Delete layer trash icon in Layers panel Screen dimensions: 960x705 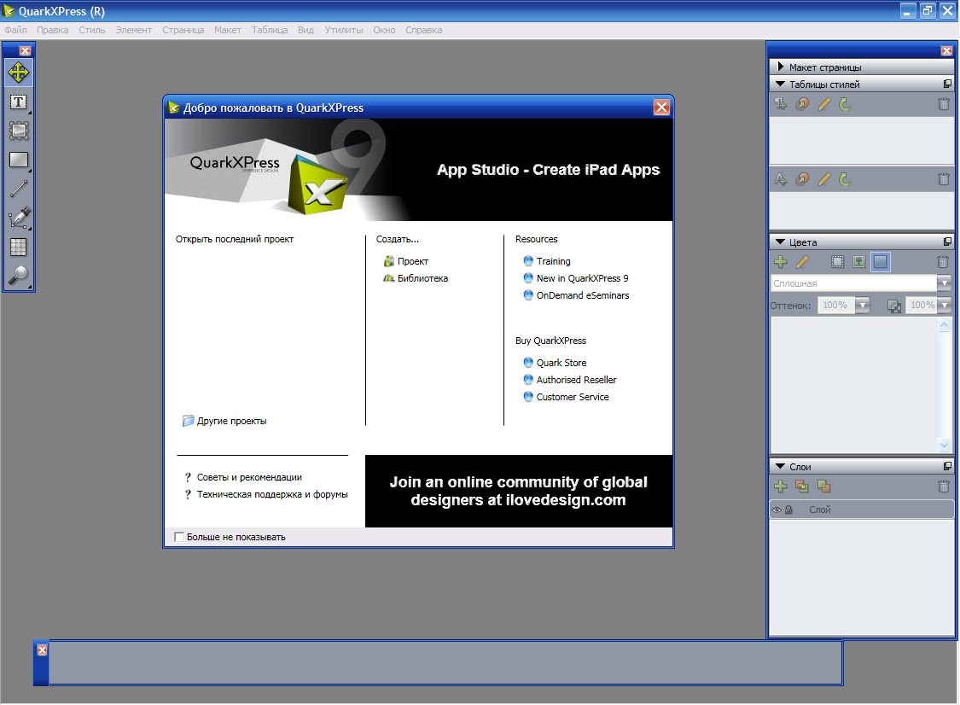[943, 487]
